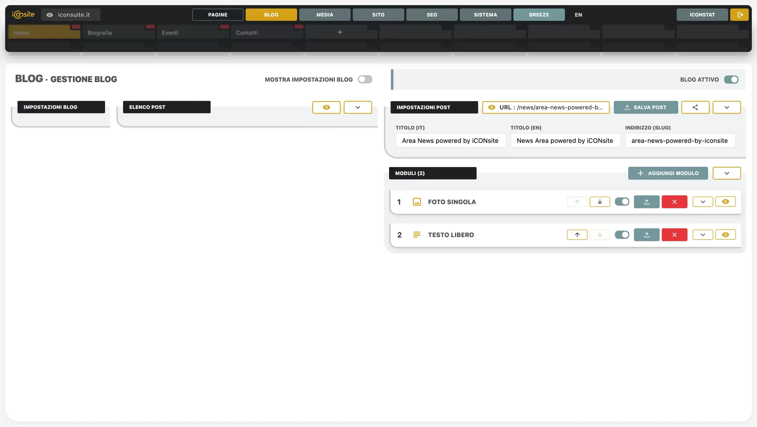Screen dimensions: 757x427
Task: Click plus icon to add page tab
Action: coord(340,32)
